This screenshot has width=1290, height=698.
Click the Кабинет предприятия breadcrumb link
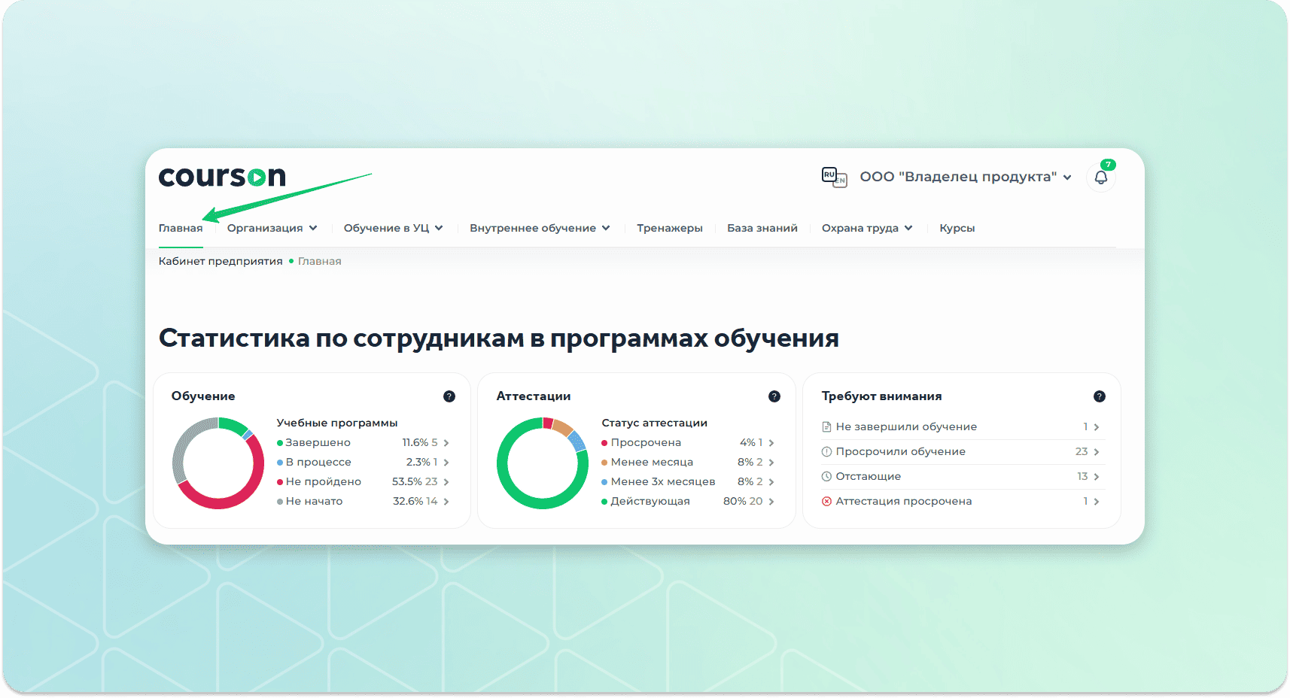(x=221, y=261)
